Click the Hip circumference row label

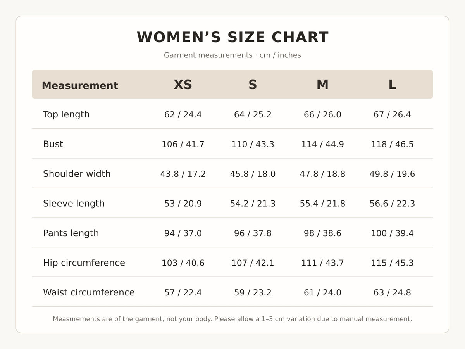(x=84, y=263)
